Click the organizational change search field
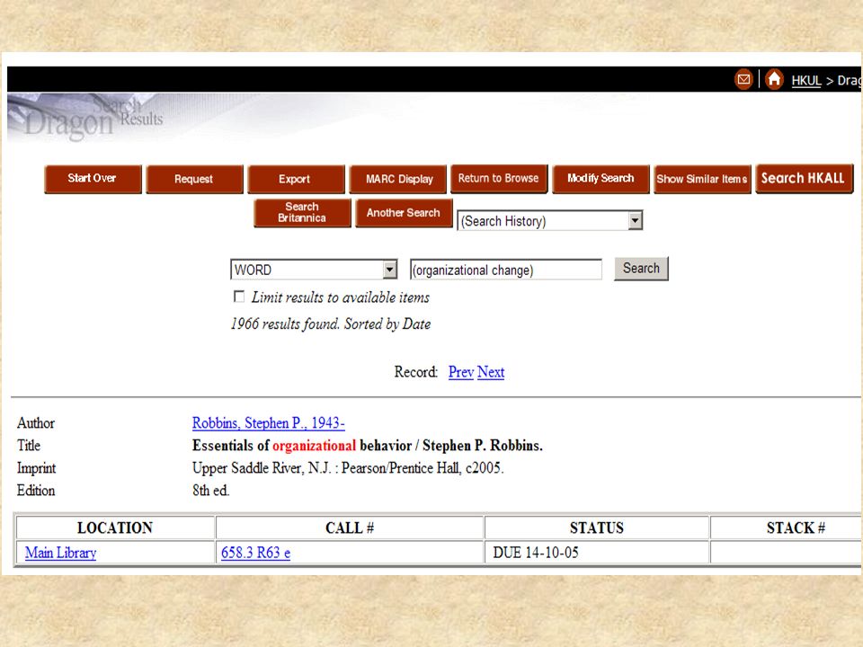Screen dimensions: 863x647 click(x=506, y=270)
